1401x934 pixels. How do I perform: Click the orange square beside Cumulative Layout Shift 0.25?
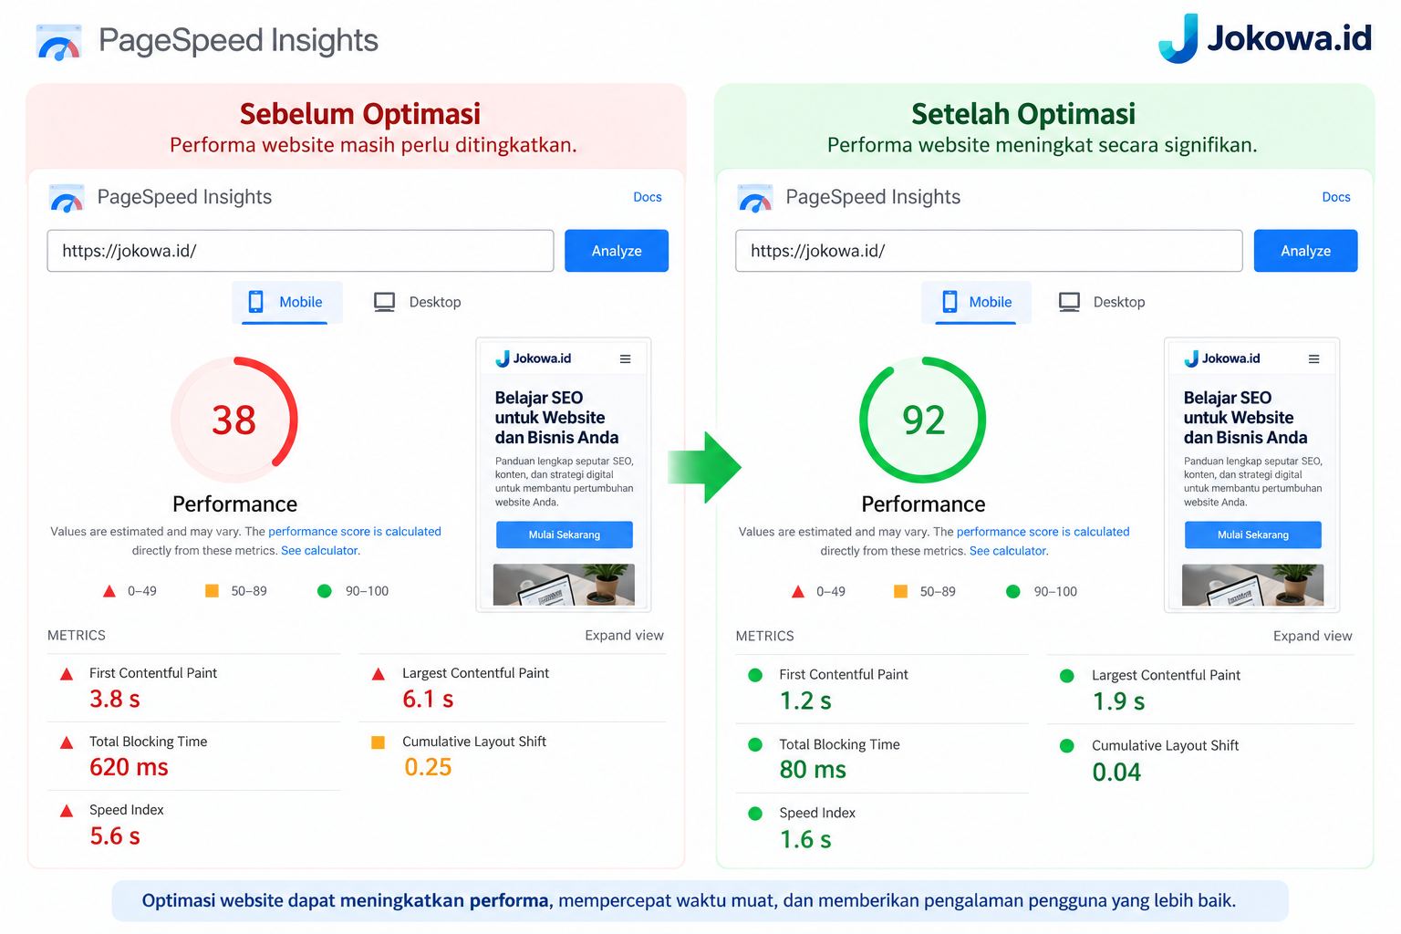pyautogui.click(x=378, y=742)
